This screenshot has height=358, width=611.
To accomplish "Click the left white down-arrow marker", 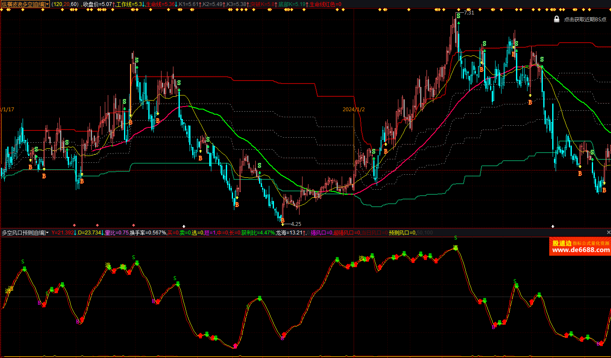I will coord(184,226).
